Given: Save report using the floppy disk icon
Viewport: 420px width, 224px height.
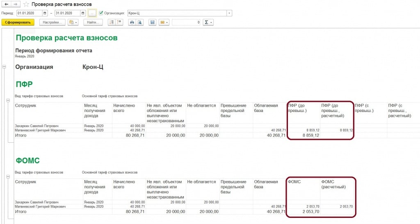Looking at the screenshot, I should pos(153,22).
